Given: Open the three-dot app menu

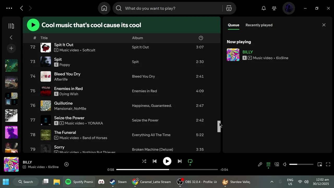Looking at the screenshot, I should tap(9, 8).
